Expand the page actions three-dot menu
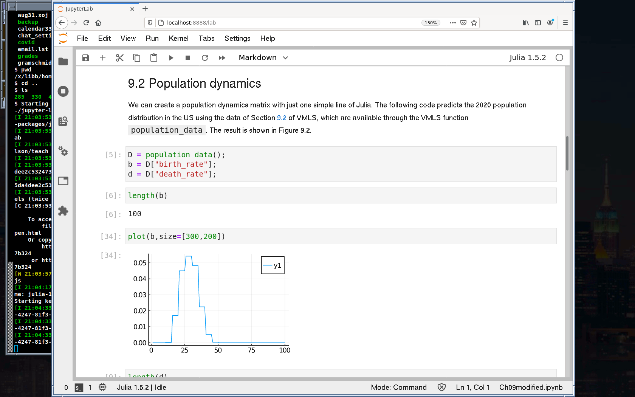This screenshot has width=635, height=397. point(452,23)
